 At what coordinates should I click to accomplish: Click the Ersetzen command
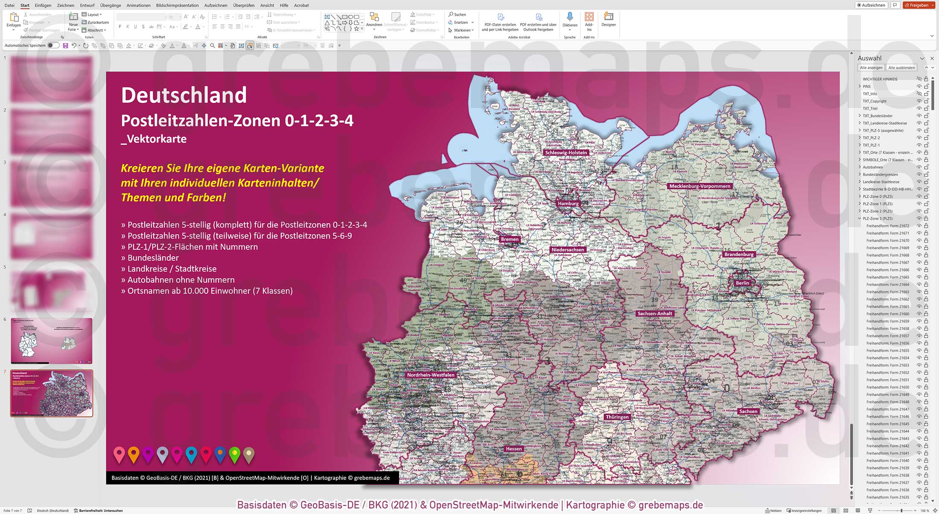[459, 22]
